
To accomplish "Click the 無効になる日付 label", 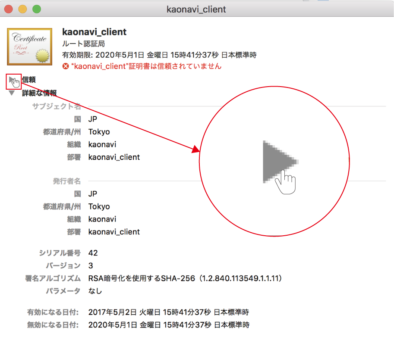I will click(53, 325).
